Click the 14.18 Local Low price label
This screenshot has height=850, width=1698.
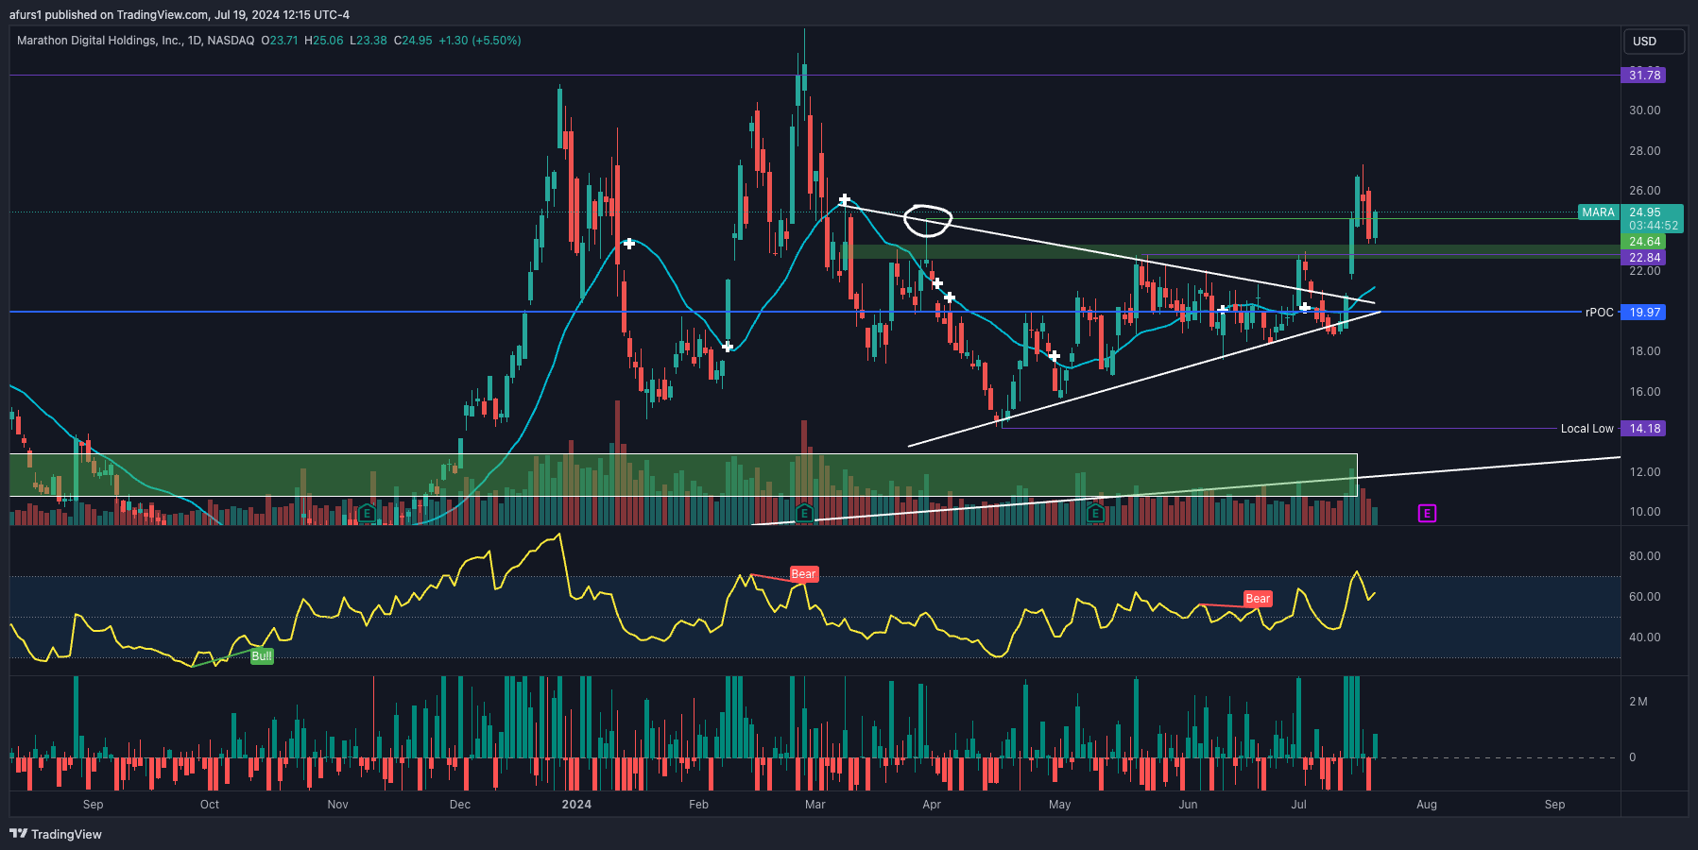click(1644, 429)
